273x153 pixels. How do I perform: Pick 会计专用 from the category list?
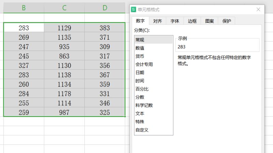tap(144, 65)
